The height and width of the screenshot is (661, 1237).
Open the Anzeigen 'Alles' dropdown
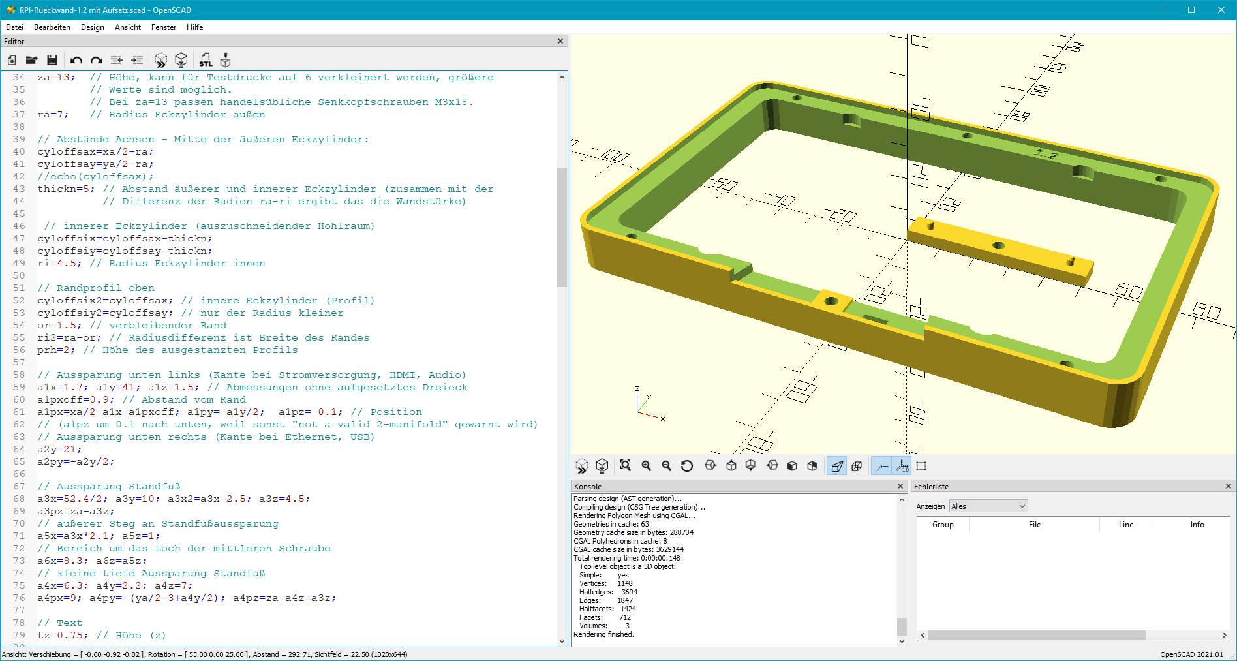click(988, 506)
